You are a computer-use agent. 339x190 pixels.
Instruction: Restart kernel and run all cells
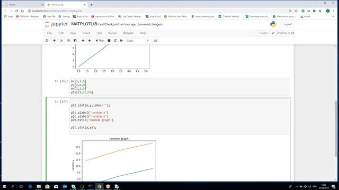click(121, 41)
